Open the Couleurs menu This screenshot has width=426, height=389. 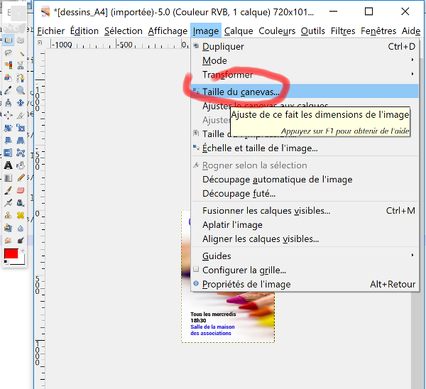coord(277,31)
